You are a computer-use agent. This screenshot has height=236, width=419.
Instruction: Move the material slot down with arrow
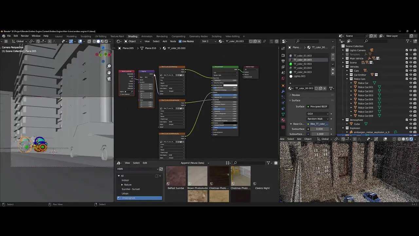[333, 73]
